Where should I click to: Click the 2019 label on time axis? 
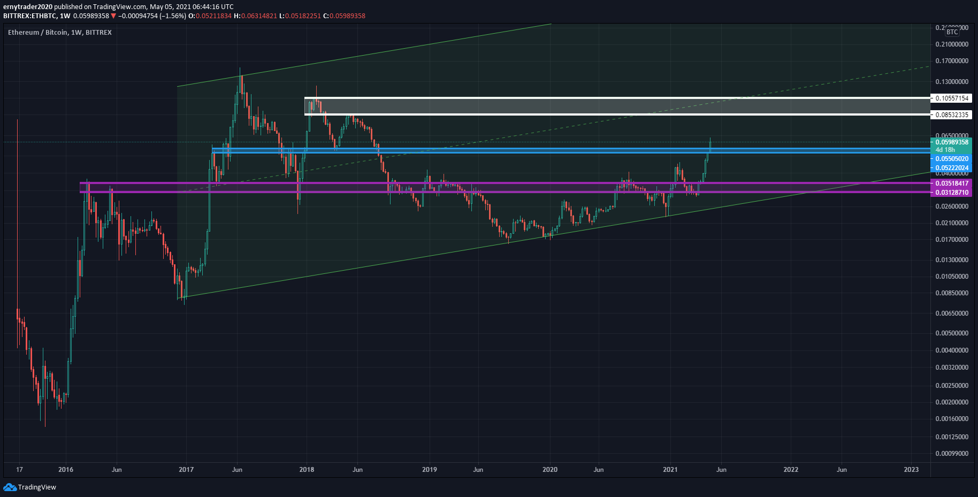pos(429,470)
